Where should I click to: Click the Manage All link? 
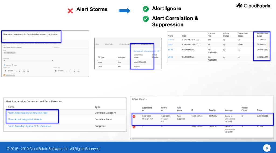tap(138, 51)
